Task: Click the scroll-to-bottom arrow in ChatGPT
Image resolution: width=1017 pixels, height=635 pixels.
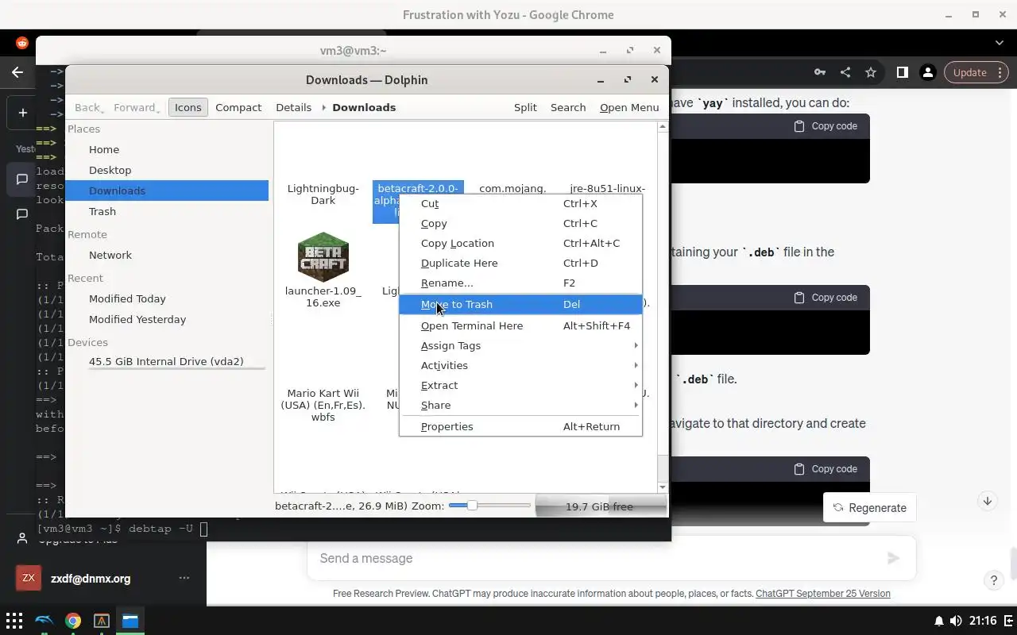Action: [x=987, y=501]
